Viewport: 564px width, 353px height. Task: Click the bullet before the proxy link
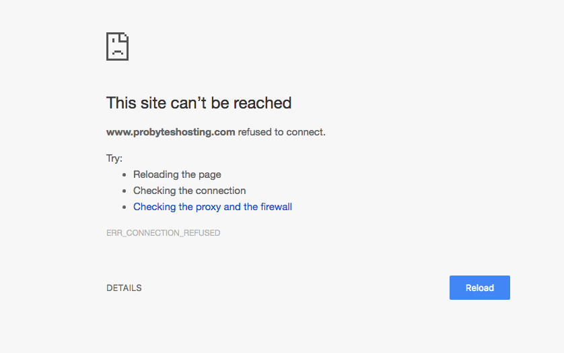coord(124,207)
